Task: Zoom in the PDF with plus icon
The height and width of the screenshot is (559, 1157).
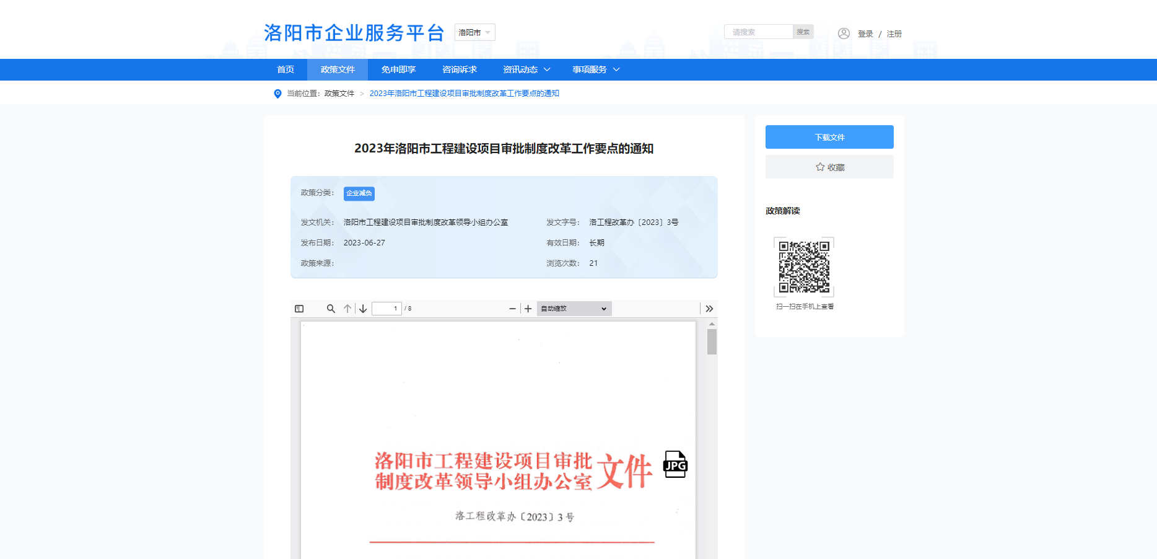Action: [x=528, y=309]
